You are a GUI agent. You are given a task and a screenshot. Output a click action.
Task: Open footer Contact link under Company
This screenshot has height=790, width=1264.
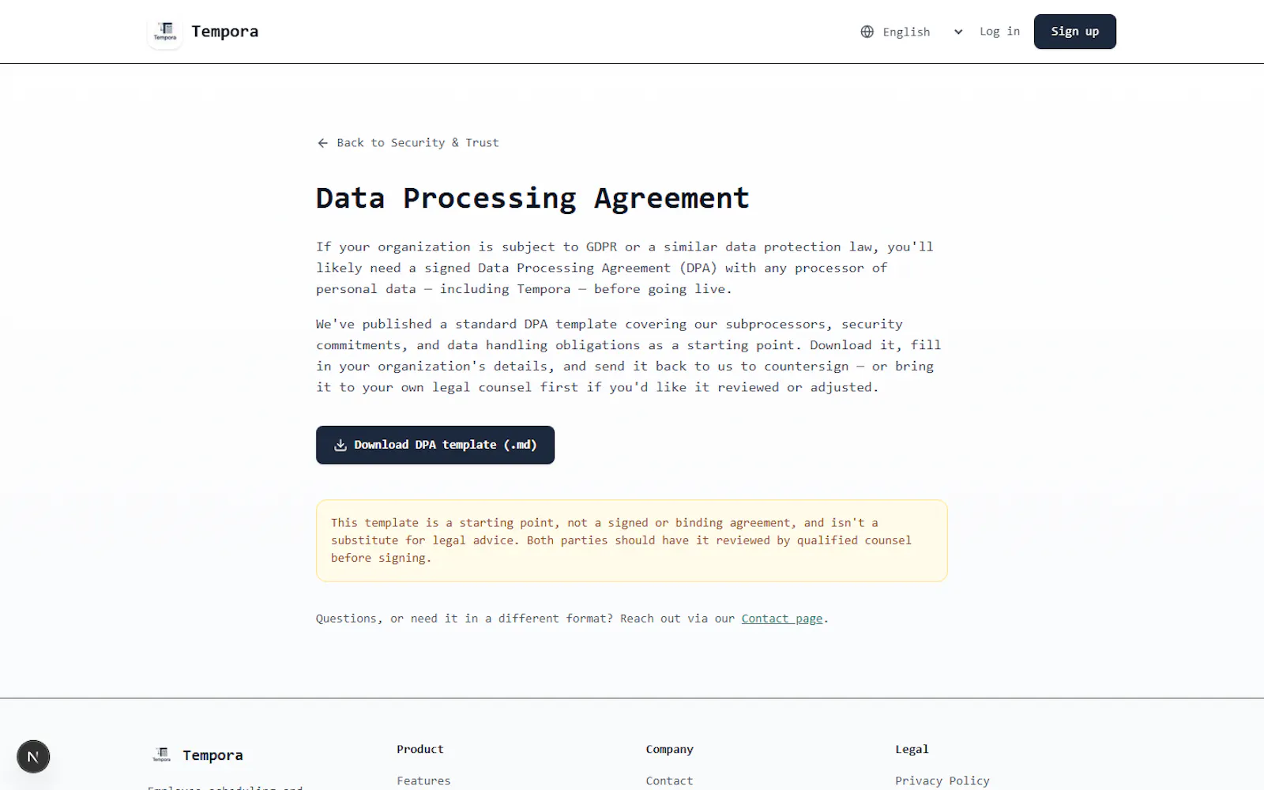pyautogui.click(x=669, y=781)
